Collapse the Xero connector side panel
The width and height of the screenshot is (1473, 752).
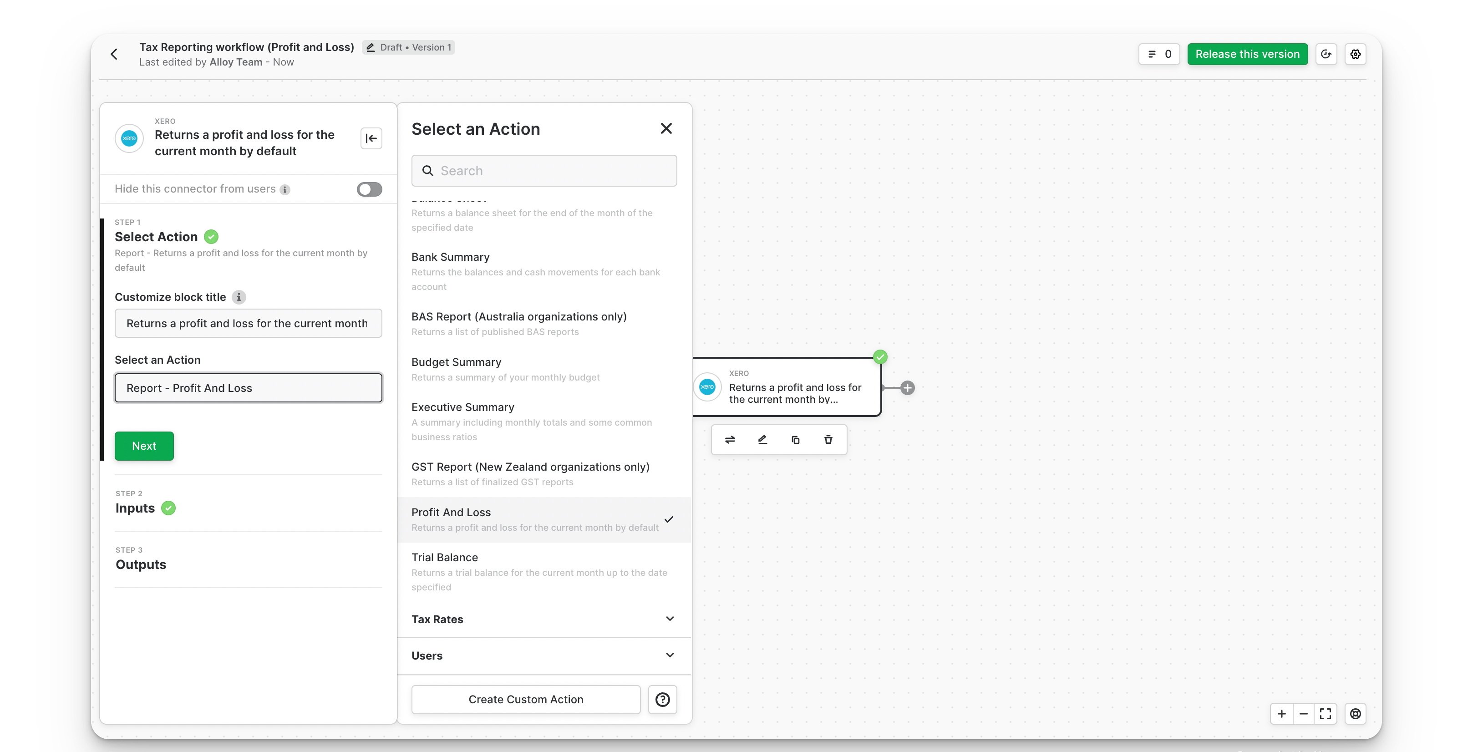point(371,138)
